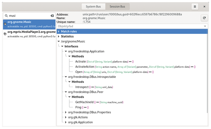Collapse org.freedesktop.DBus.Peer interface
The image size is (211, 129).
click(66, 92)
